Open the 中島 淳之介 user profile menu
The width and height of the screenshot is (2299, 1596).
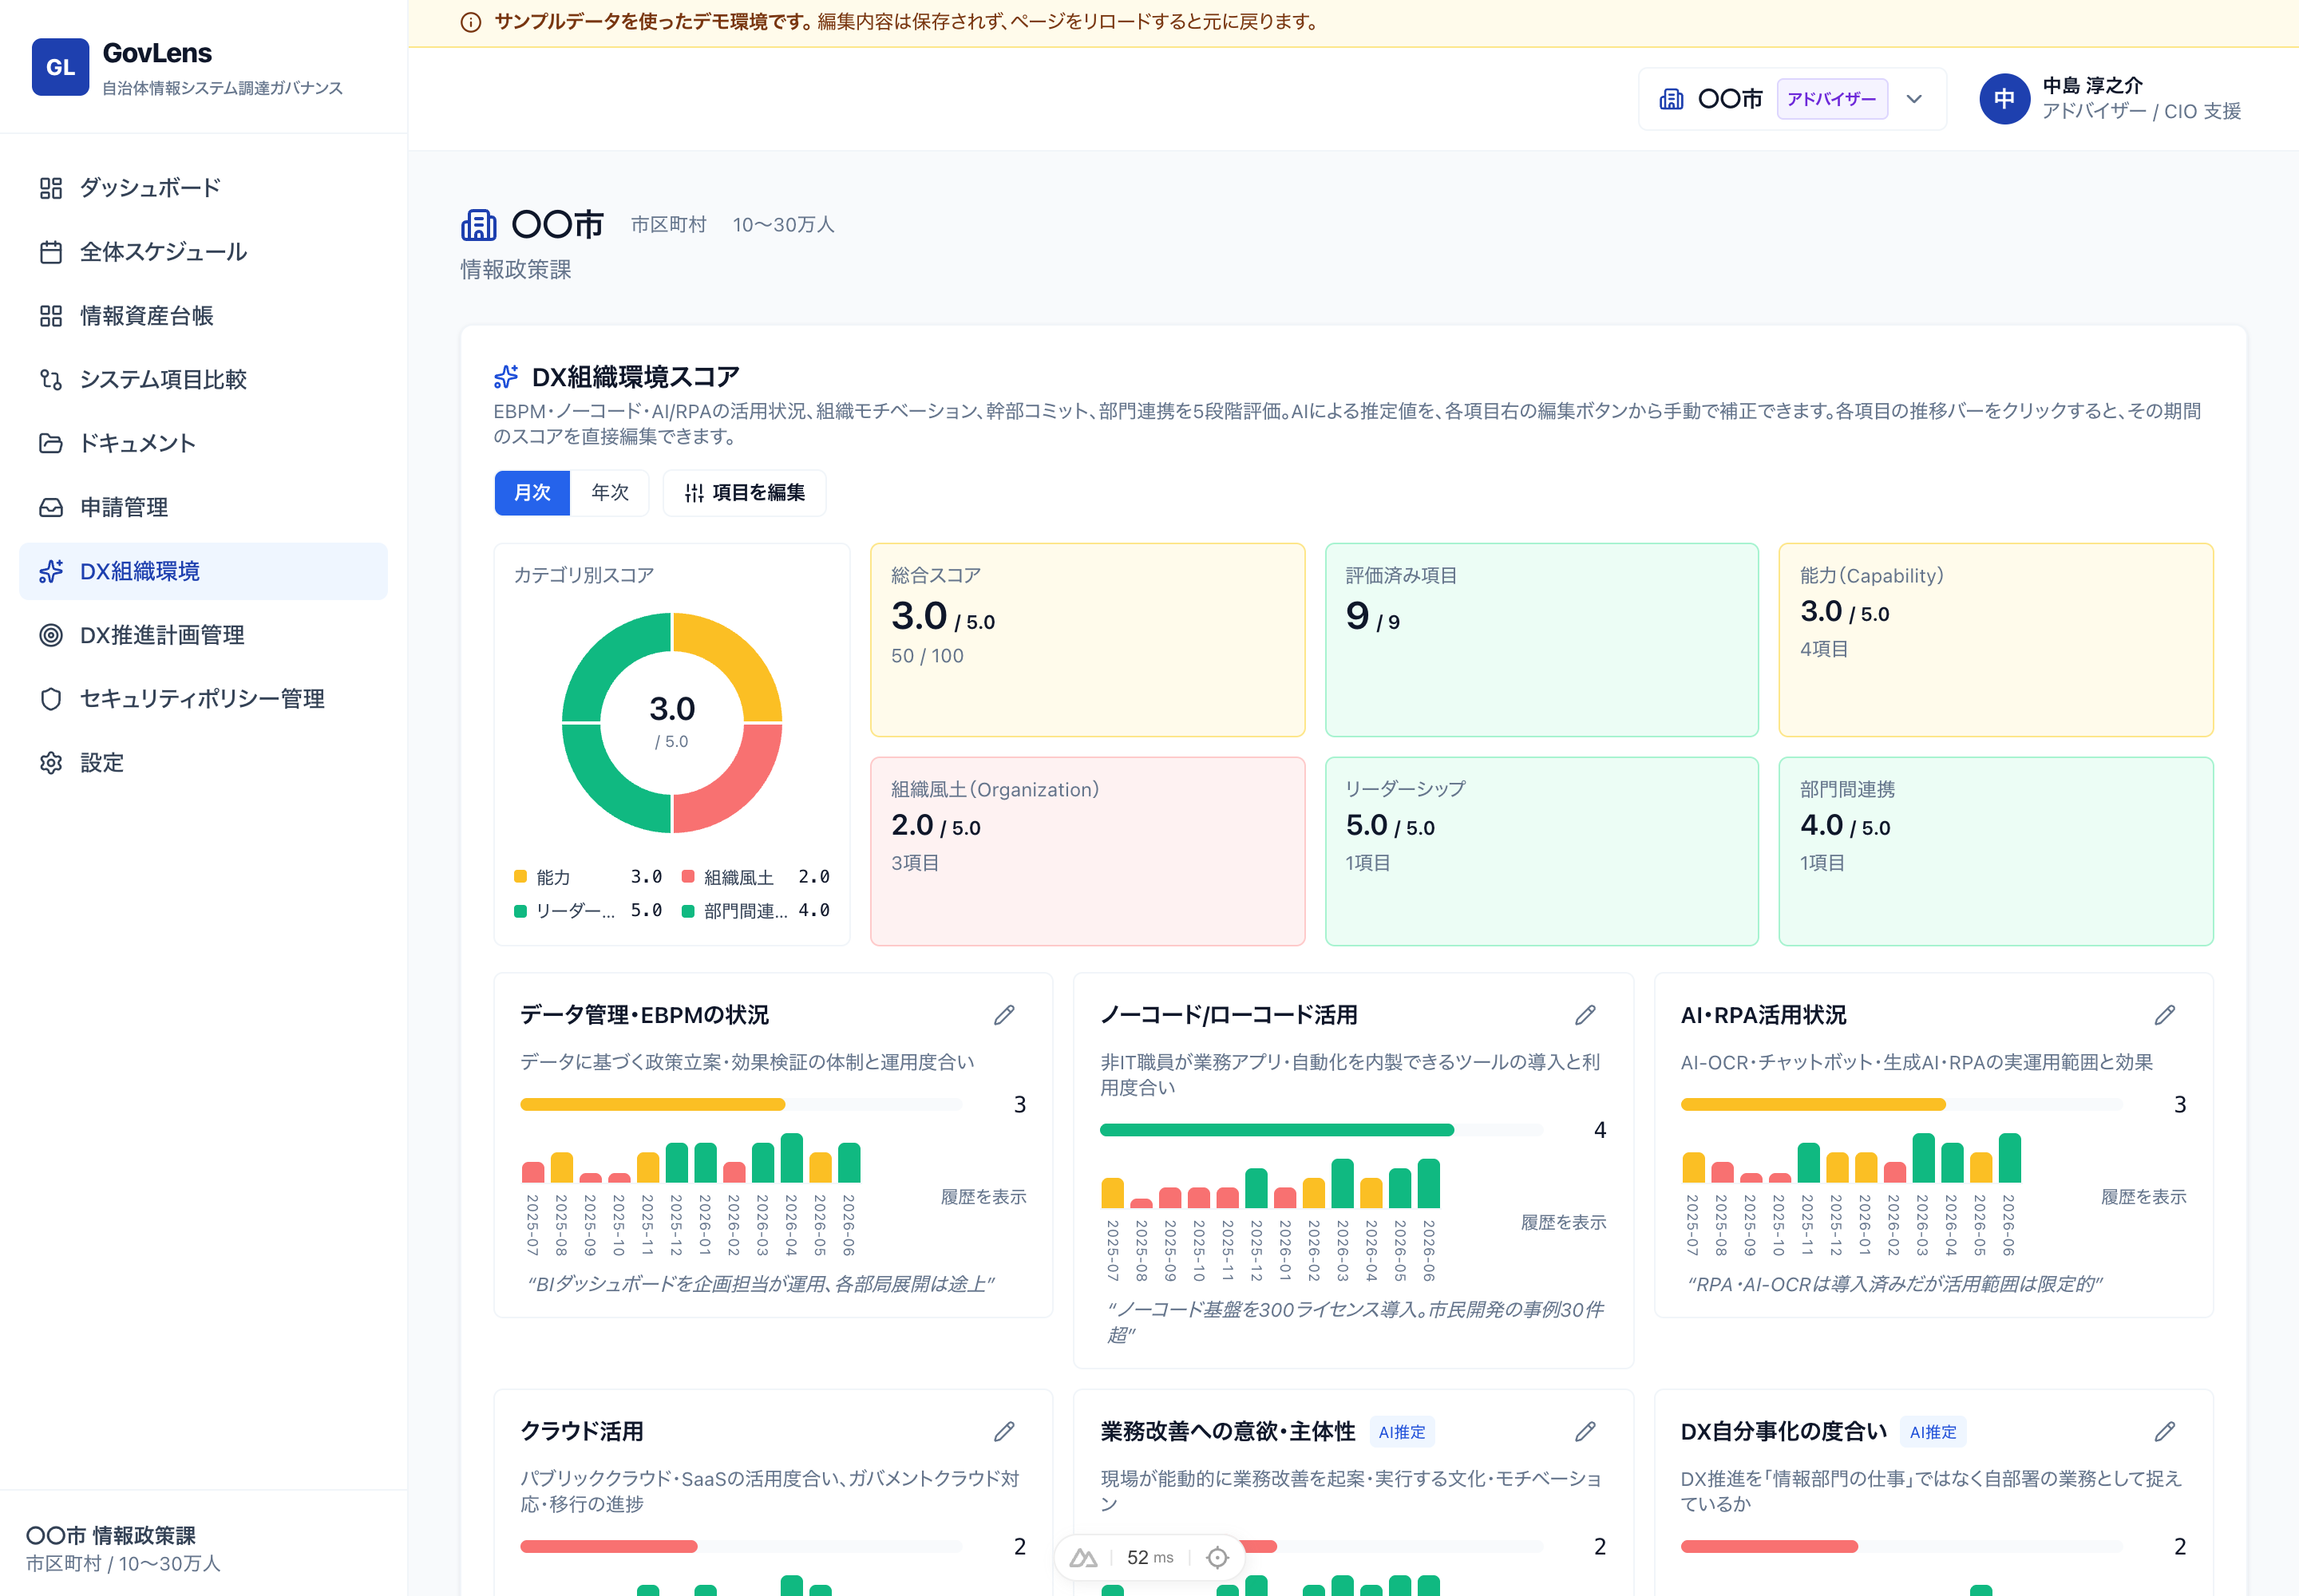click(2111, 99)
